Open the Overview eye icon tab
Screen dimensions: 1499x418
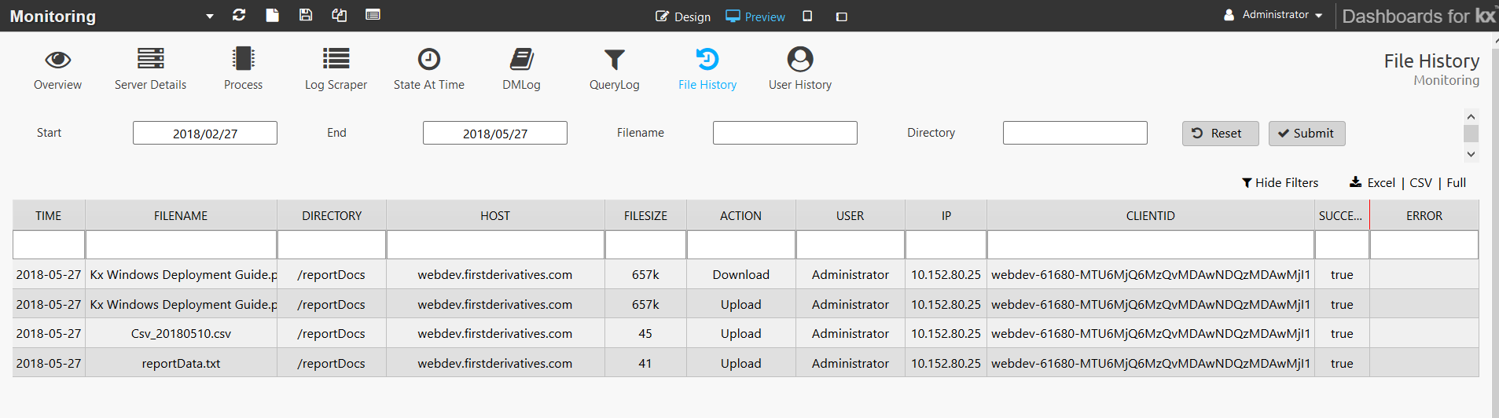[57, 69]
